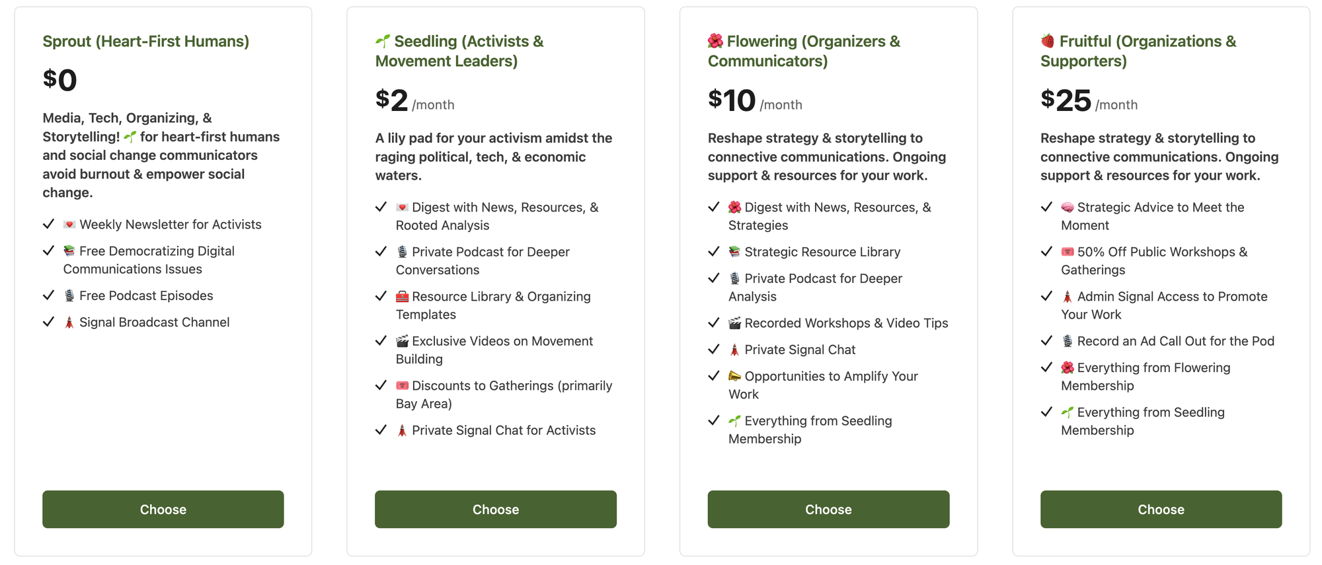Click the checkmark beside Weekly Newsletter for Activists
The width and height of the screenshot is (1322, 565).
48,224
